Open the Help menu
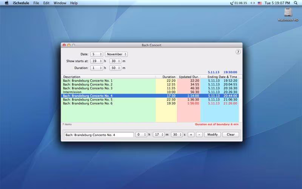 pos(74,3)
